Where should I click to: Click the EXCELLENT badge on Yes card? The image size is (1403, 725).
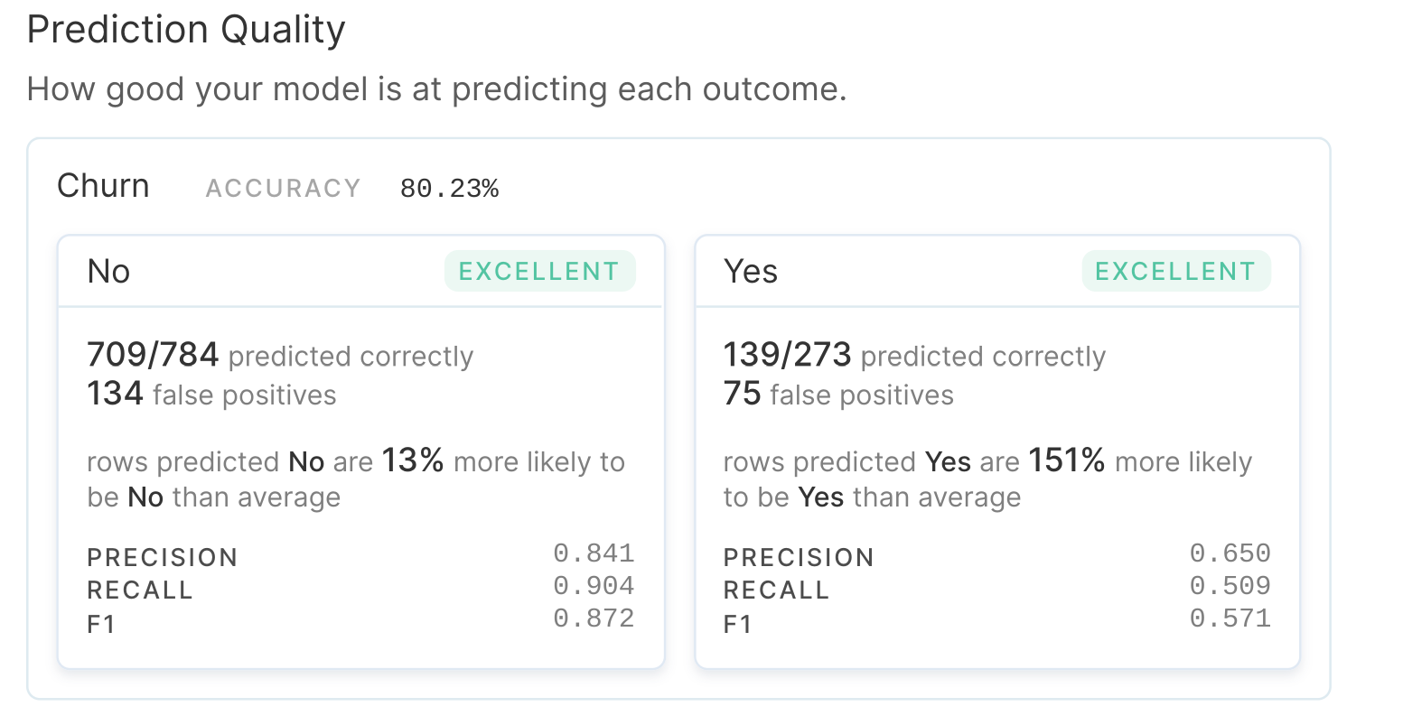[1175, 271]
